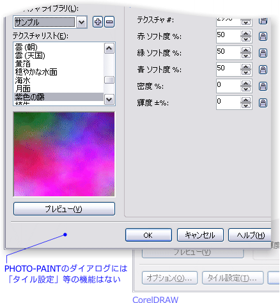Click the キャンセル button
Viewport: 280px width, 303px height.
(200, 235)
